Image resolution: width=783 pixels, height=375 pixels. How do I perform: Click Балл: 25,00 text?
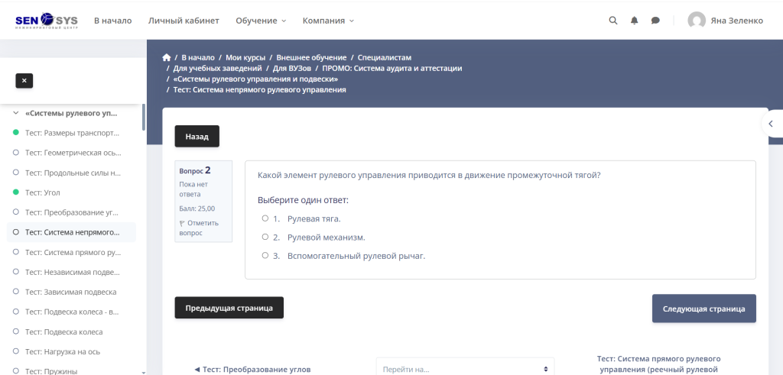coord(197,209)
